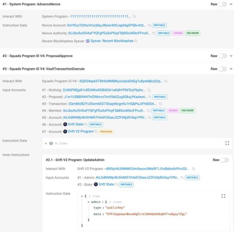Image resolution: width=234 pixels, height=232 pixels.
Task: Toggle Raw view for AdvanceNonce instruction
Action: [223, 4]
